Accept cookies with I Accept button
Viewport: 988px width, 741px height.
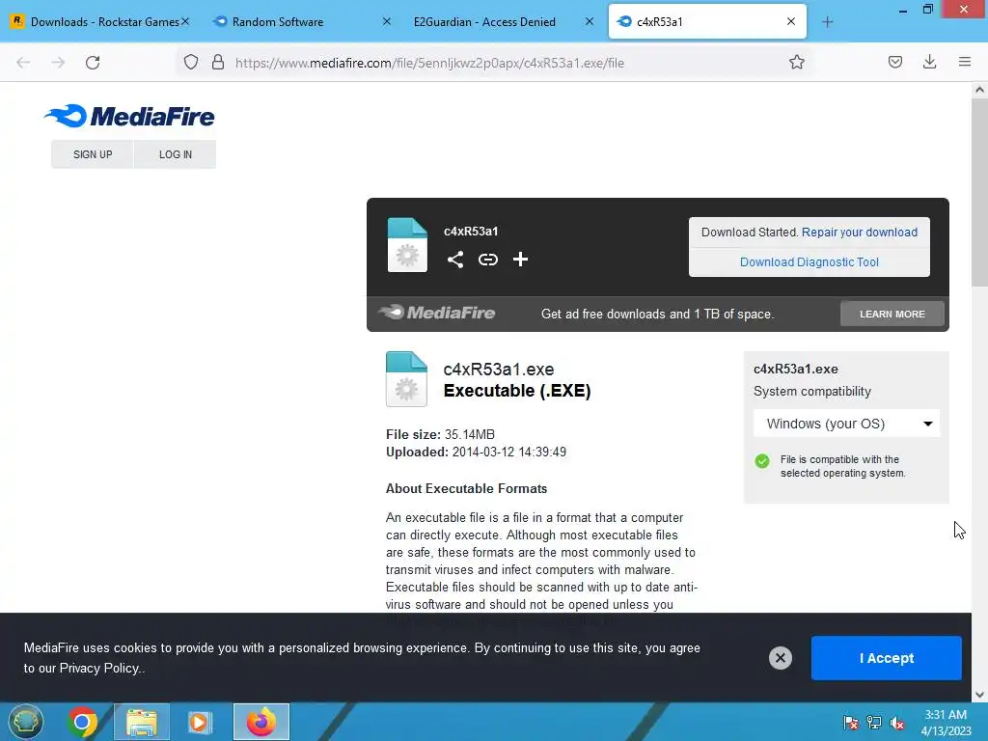(x=886, y=658)
